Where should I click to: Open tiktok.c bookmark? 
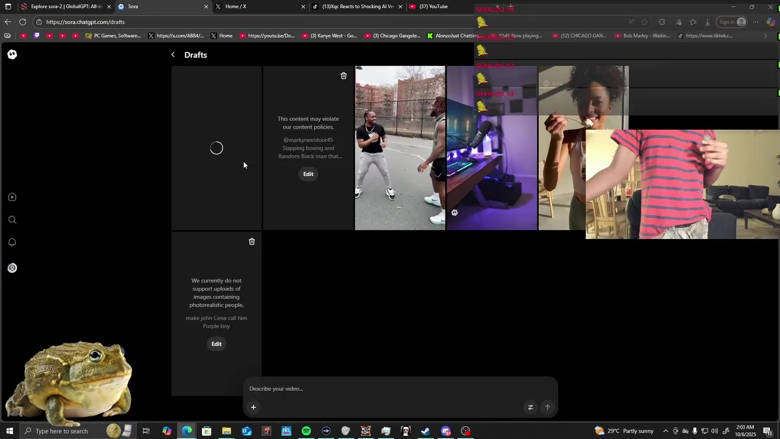click(x=705, y=36)
